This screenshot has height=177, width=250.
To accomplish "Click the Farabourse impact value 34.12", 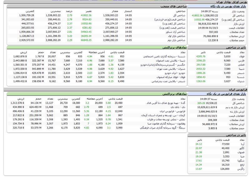I will pos(199,144).
